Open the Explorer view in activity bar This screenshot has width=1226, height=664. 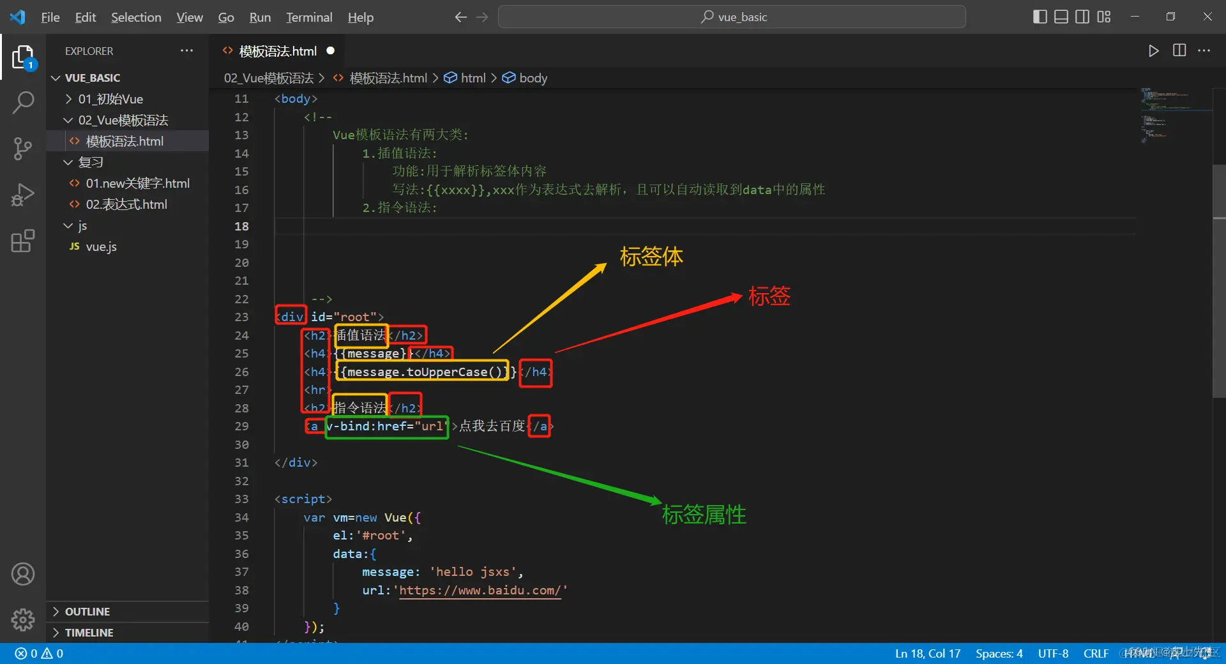[23, 57]
